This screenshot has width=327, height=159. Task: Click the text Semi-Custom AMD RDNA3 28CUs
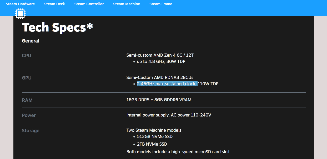(160, 78)
